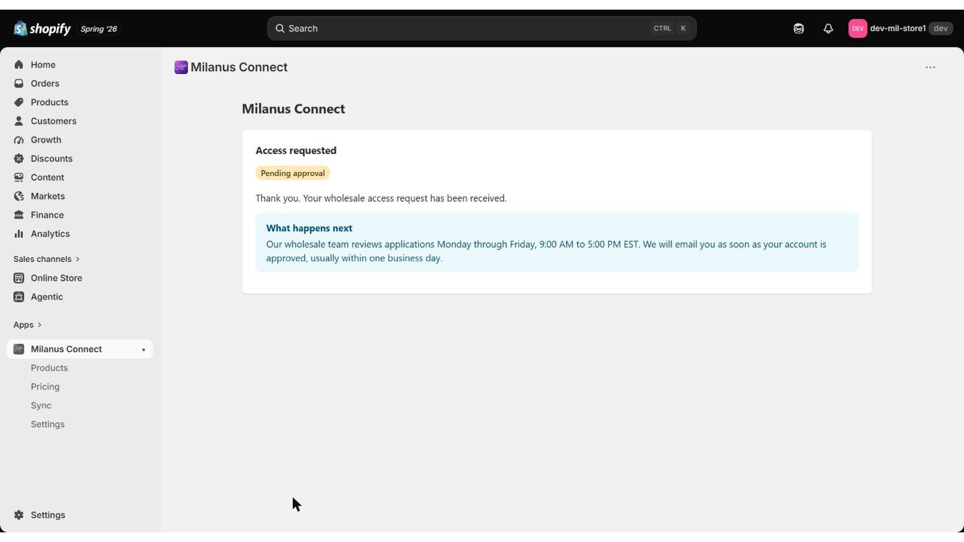Click the CTRL K shortcut hint

[670, 28]
